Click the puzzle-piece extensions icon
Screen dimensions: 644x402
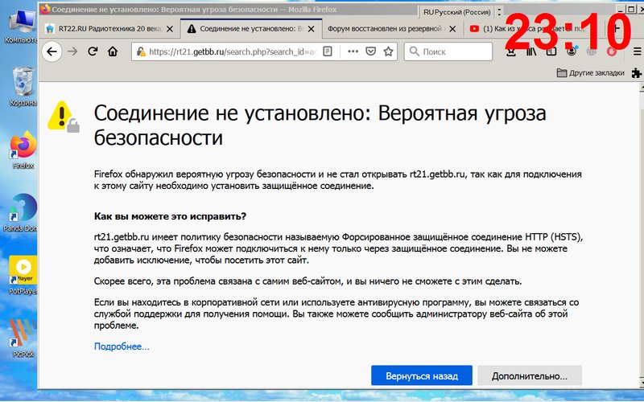[636, 73]
